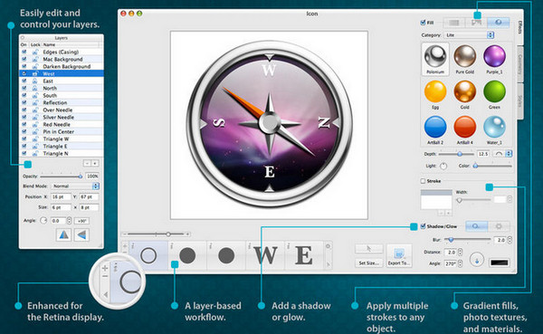Click the shadow Blur stepper

coord(510,240)
